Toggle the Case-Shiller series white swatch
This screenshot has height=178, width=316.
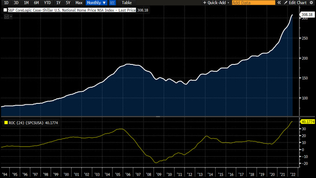click(5, 10)
